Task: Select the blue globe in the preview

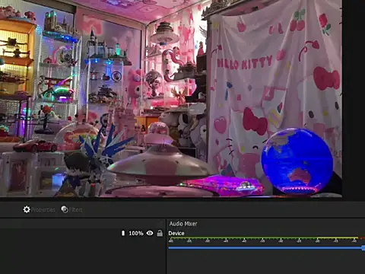Action: pyautogui.click(x=297, y=161)
